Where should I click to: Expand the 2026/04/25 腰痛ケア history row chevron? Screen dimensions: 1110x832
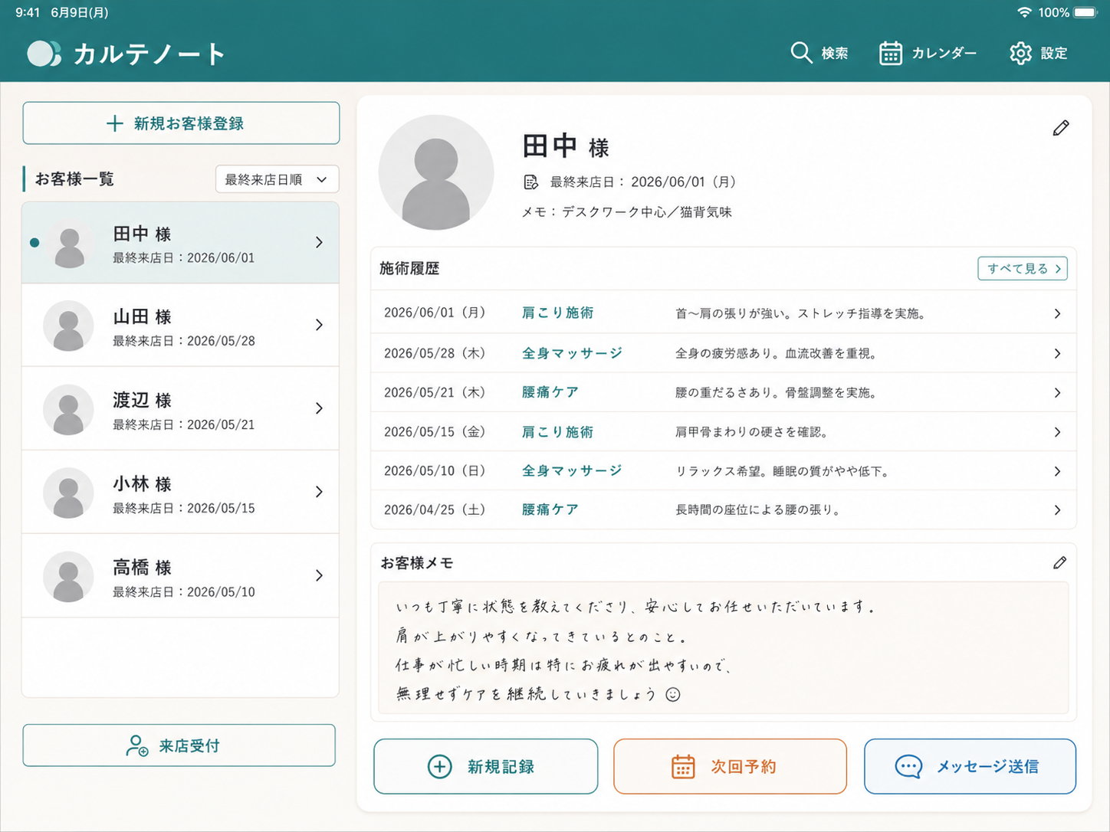click(x=1057, y=509)
